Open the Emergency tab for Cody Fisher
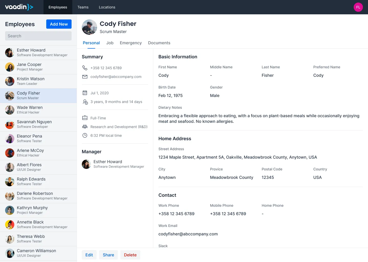 (131, 43)
